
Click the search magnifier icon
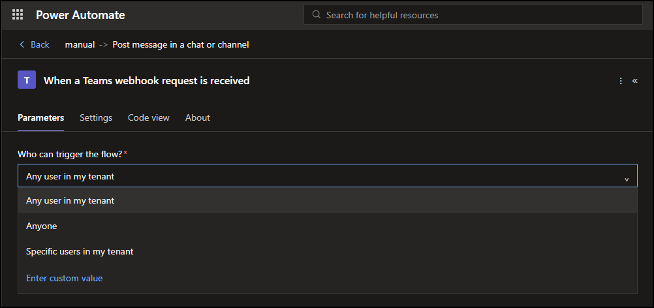coord(317,14)
